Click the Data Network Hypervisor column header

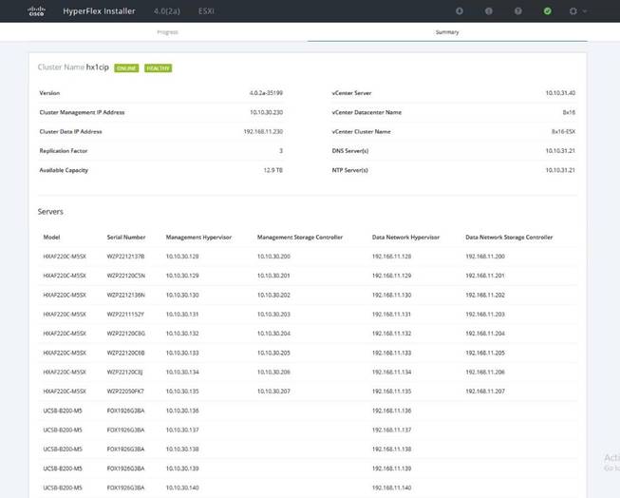405,238
